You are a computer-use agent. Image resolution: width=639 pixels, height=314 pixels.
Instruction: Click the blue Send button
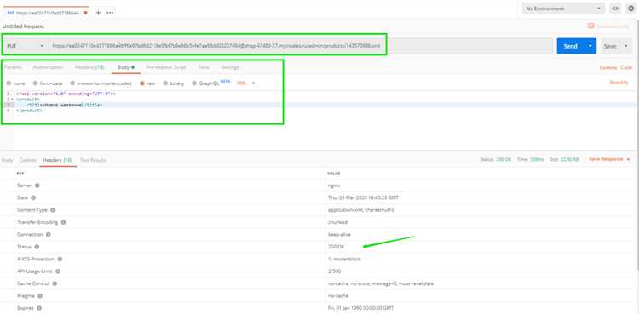click(x=571, y=46)
